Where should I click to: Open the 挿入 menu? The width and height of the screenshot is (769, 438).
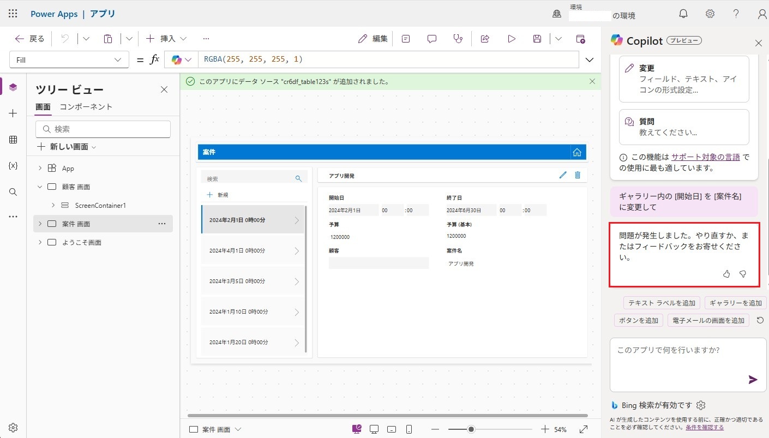click(x=166, y=39)
